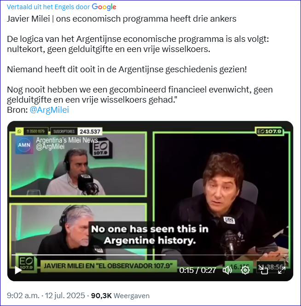
Task: Click the AMN channel logo in video
Action: (24, 145)
